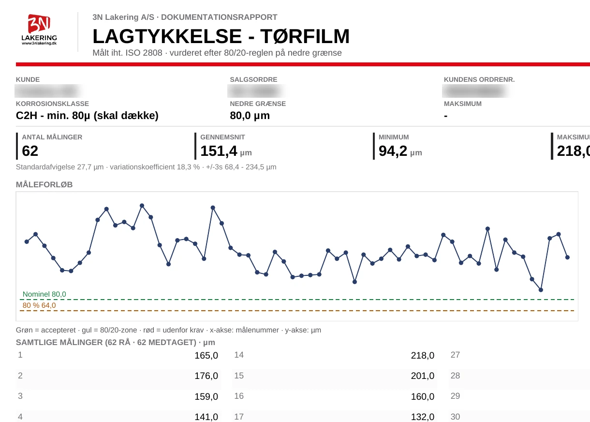Click the 'SAMTLIGE MÅLINGER (62 RÅ · 62 MEDTAGET)' heading
590x422 pixels.
pos(116,343)
